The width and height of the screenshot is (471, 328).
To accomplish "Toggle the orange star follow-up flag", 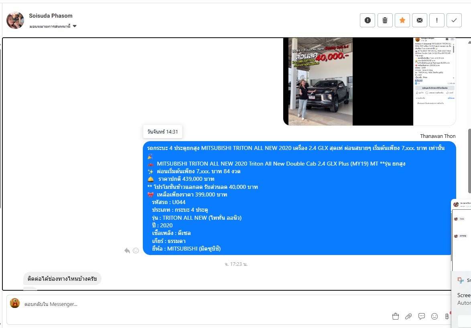I will pyautogui.click(x=402, y=20).
